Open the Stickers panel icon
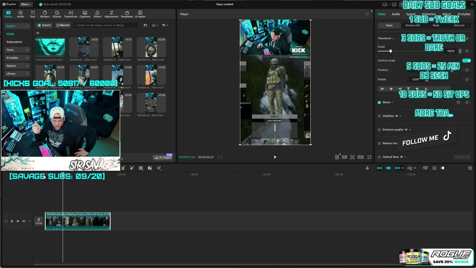The image size is (476, 268). pyautogui.click(x=45, y=14)
